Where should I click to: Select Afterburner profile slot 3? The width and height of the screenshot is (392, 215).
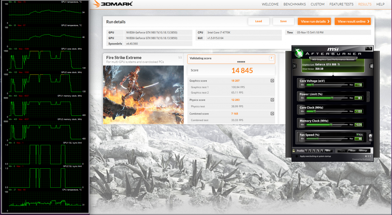pos(314,151)
